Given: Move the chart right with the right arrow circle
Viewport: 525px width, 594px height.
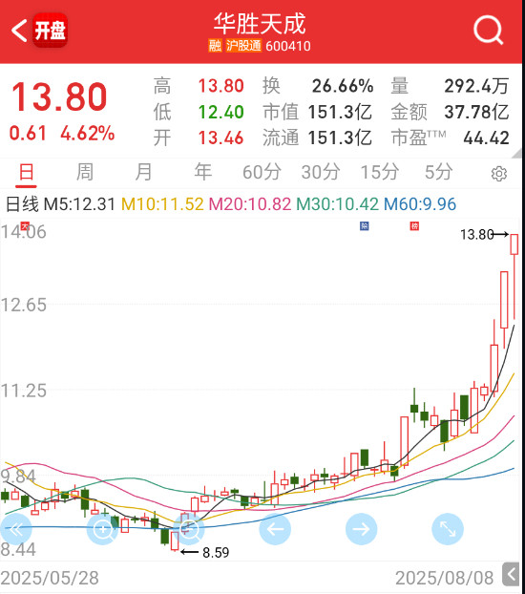Looking at the screenshot, I should tap(362, 529).
